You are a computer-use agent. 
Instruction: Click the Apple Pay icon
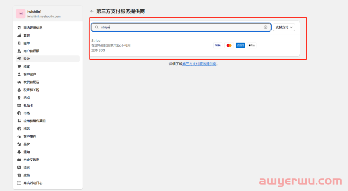point(252,45)
